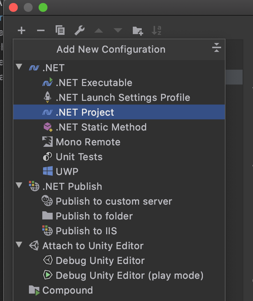Click the Remove Configuration minus icon
This screenshot has height=301, width=253.
coord(41,30)
